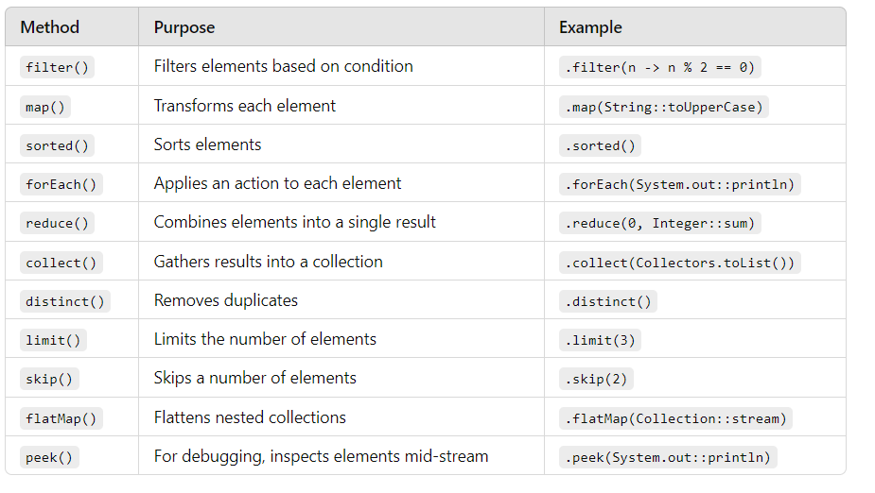Click the flatMap() method code label
The height and width of the screenshot is (493, 875).
click(61, 418)
